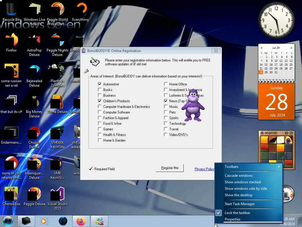Uncheck Children's Products checkbox
The width and height of the screenshot is (302, 227).
[100, 101]
